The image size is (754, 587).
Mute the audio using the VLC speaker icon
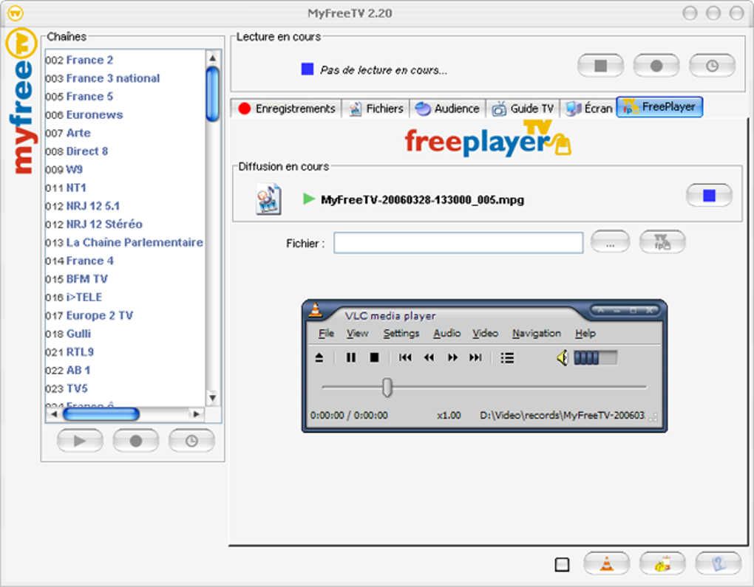click(x=563, y=357)
